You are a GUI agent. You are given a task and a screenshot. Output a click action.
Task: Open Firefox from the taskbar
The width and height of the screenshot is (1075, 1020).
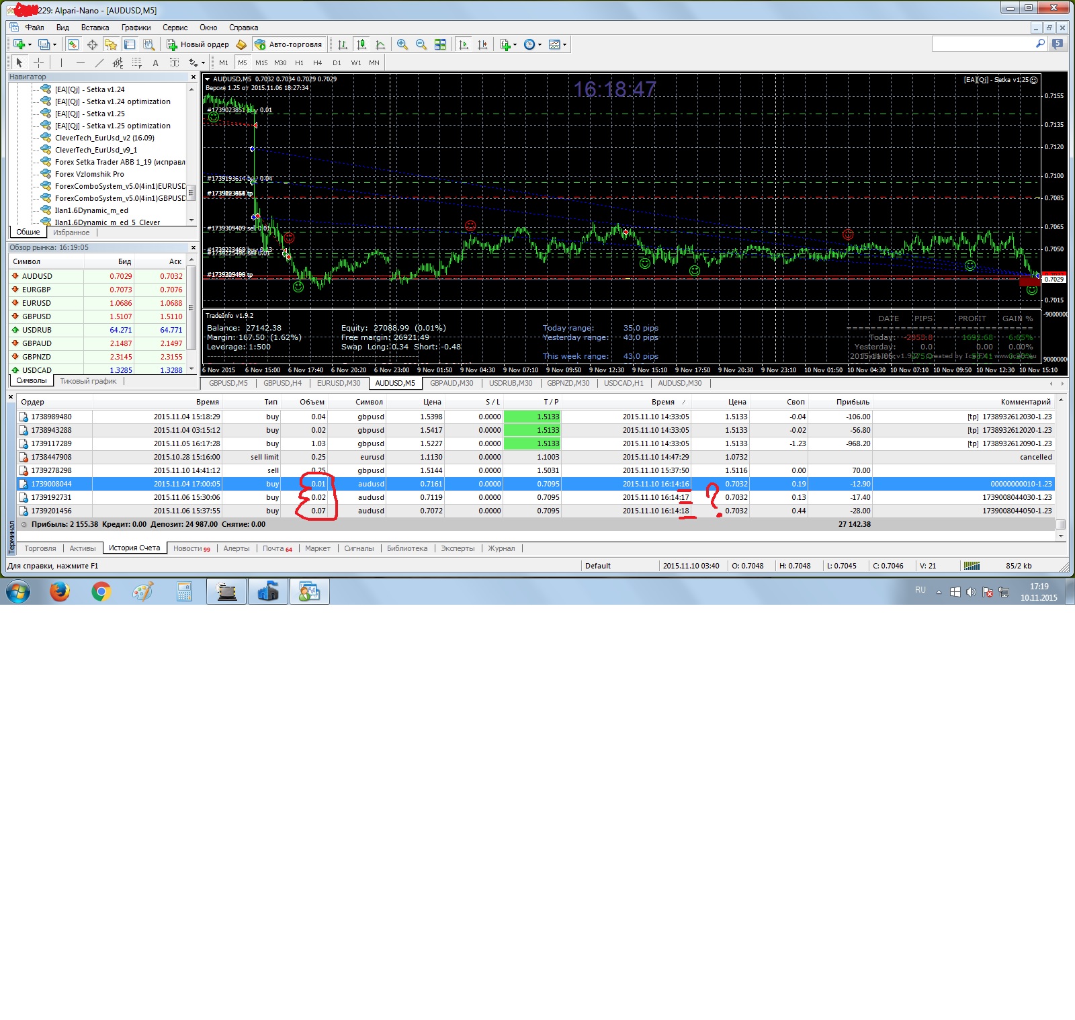[x=60, y=592]
